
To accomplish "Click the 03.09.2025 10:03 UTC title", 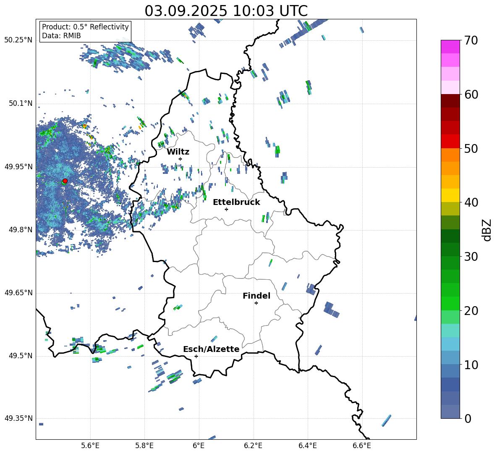I will pos(226,11).
